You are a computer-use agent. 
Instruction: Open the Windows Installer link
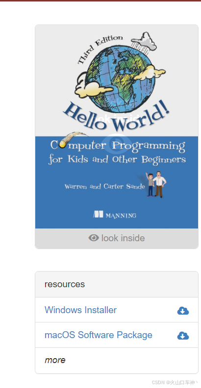coord(80,310)
